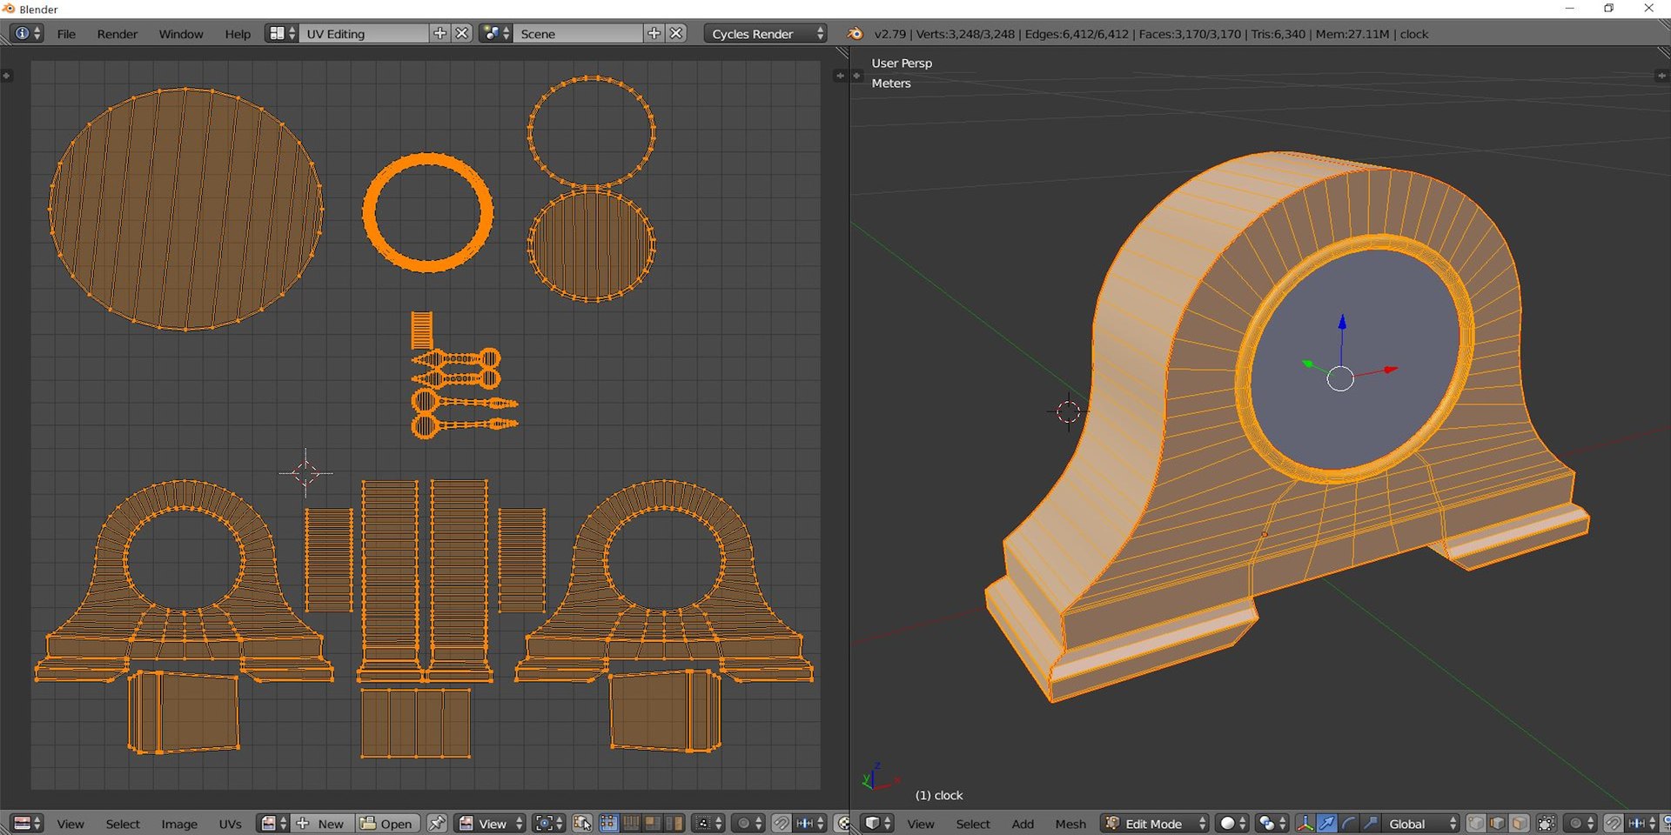The image size is (1671, 835).
Task: Open the Add menu in 3D view
Action: coord(1023,824)
